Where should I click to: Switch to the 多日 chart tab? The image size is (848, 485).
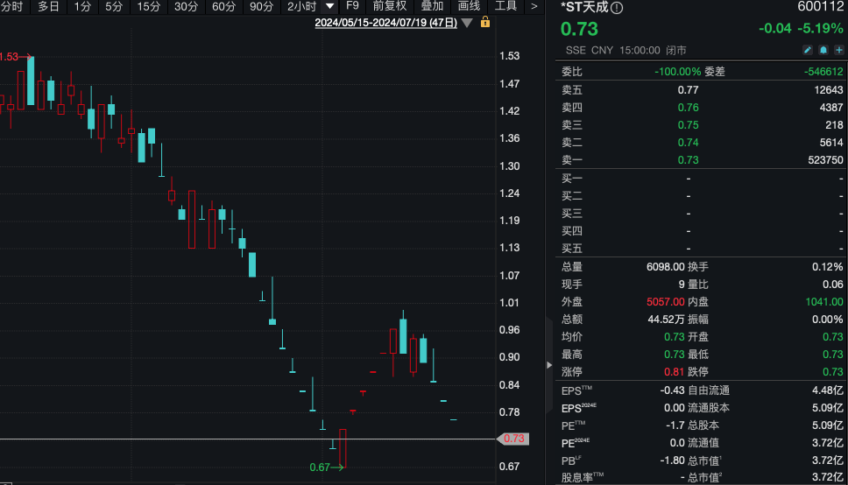[x=48, y=6]
